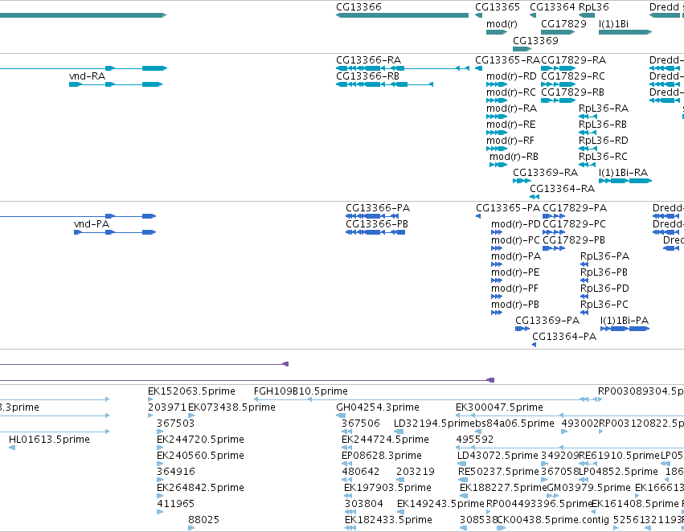This screenshot has width=684, height=532.
Task: Select the CG17829-RB transcript label
Action: click(x=573, y=92)
